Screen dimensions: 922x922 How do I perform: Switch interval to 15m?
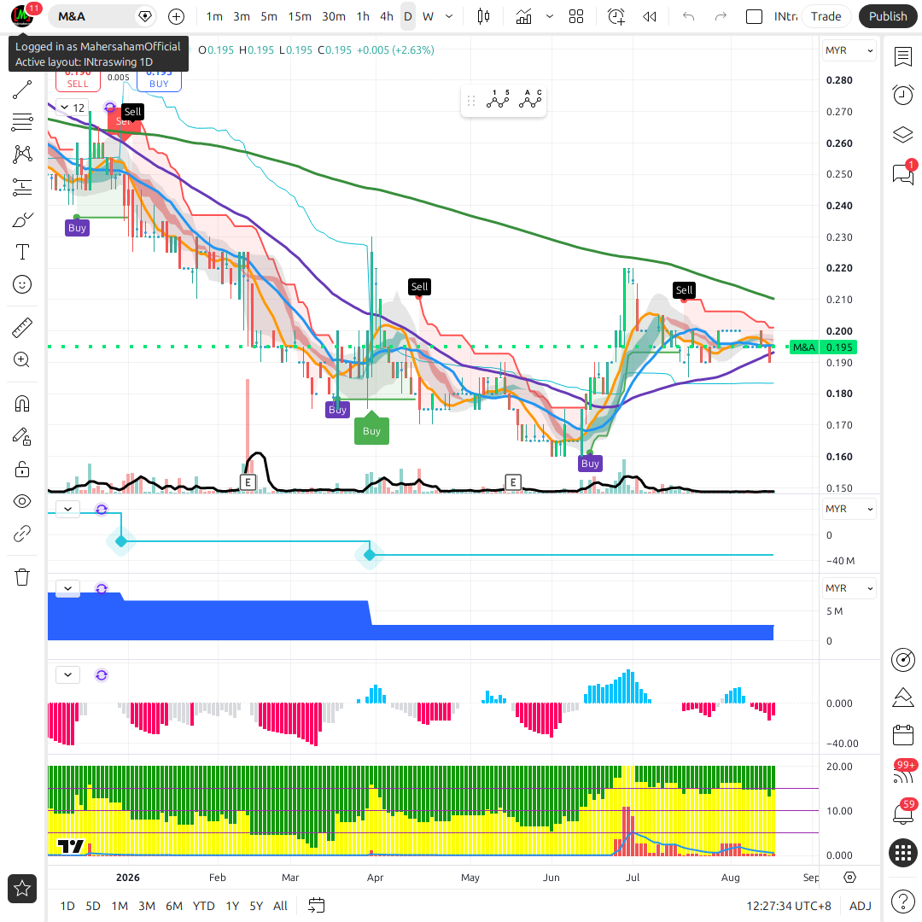(300, 16)
